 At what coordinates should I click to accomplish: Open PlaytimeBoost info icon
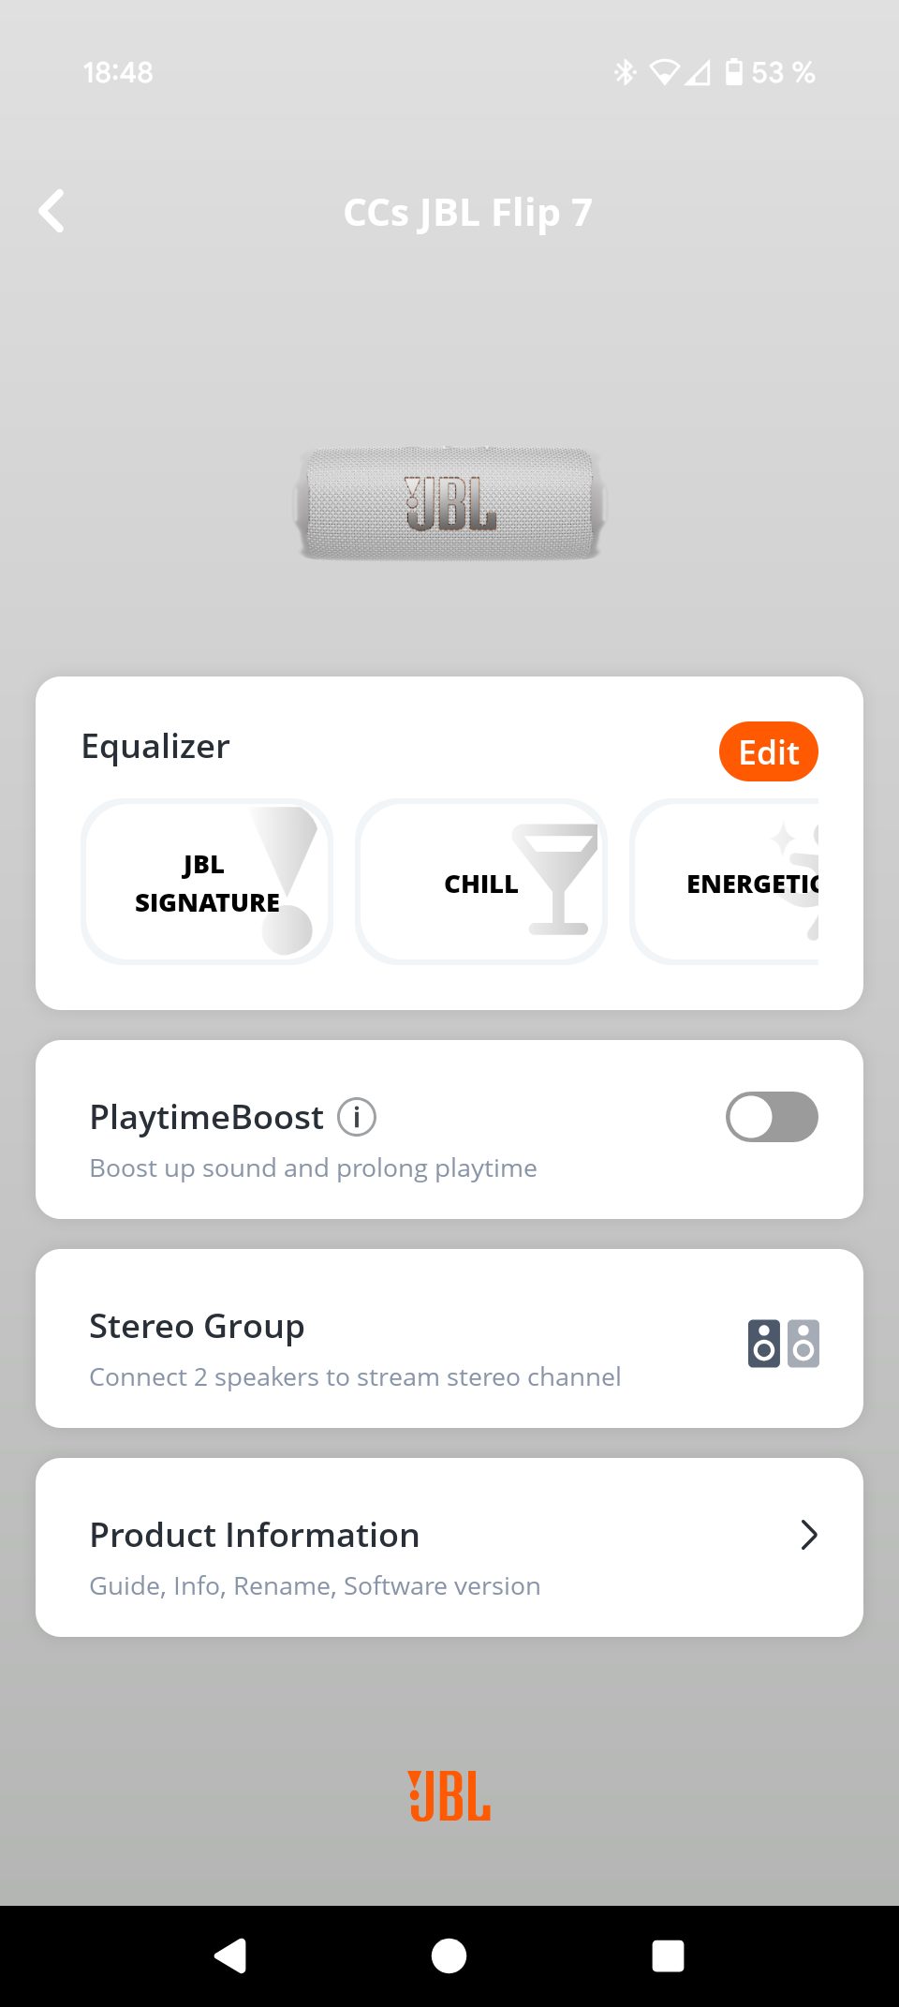(x=357, y=1117)
